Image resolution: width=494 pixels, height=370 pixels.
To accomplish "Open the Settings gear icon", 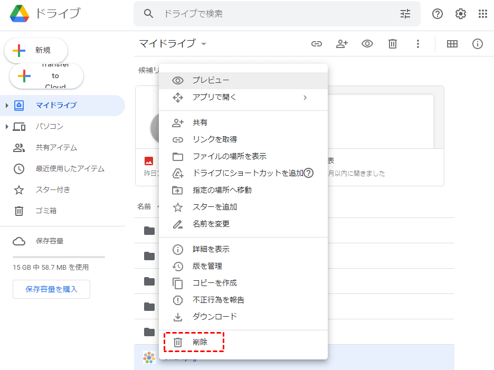I will tap(461, 14).
